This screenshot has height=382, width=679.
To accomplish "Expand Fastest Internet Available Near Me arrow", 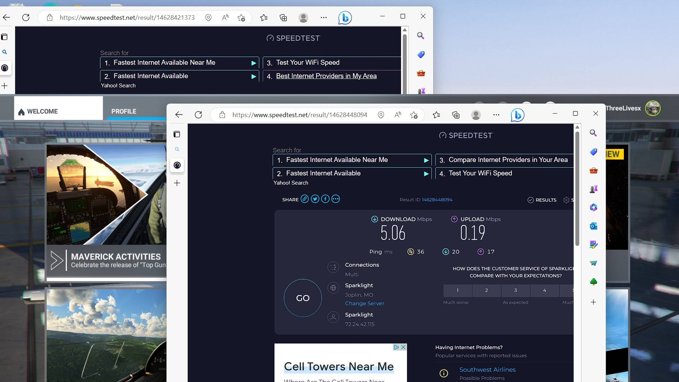I will click(426, 160).
